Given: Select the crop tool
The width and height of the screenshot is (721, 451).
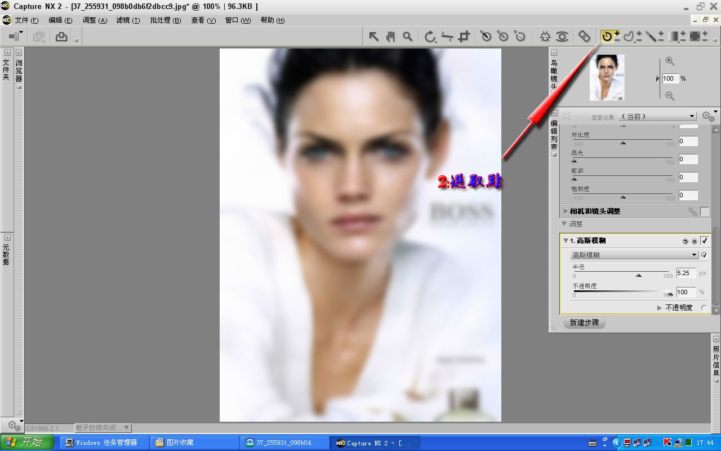Looking at the screenshot, I should click(464, 37).
